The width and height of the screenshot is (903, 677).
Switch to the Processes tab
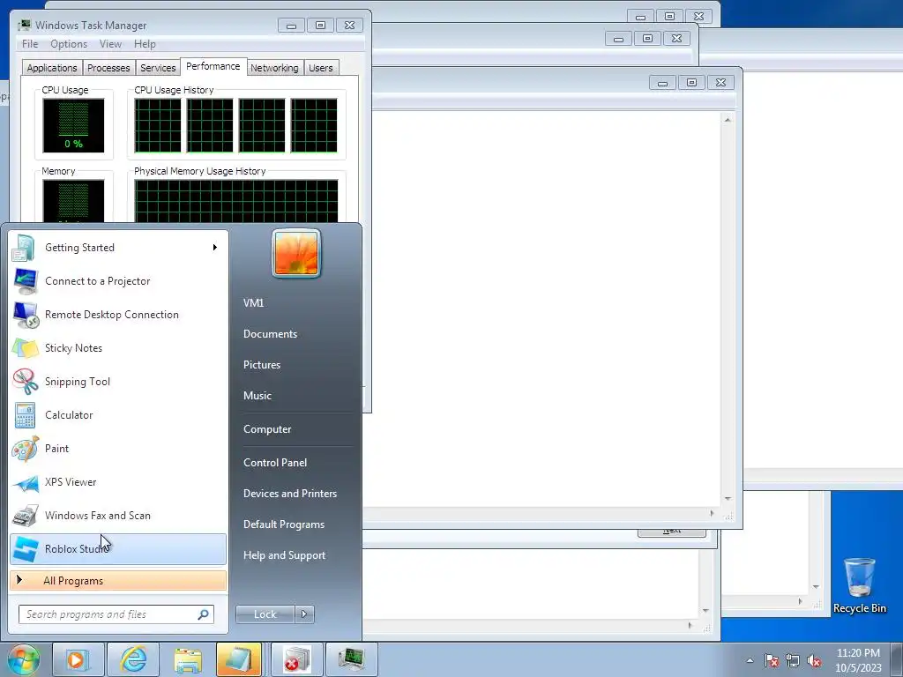[x=108, y=68]
